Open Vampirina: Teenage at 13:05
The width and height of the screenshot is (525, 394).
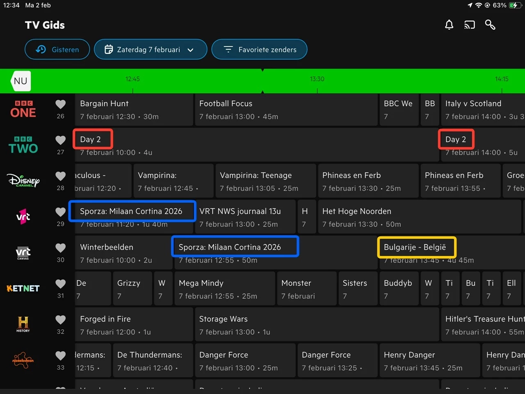click(266, 181)
